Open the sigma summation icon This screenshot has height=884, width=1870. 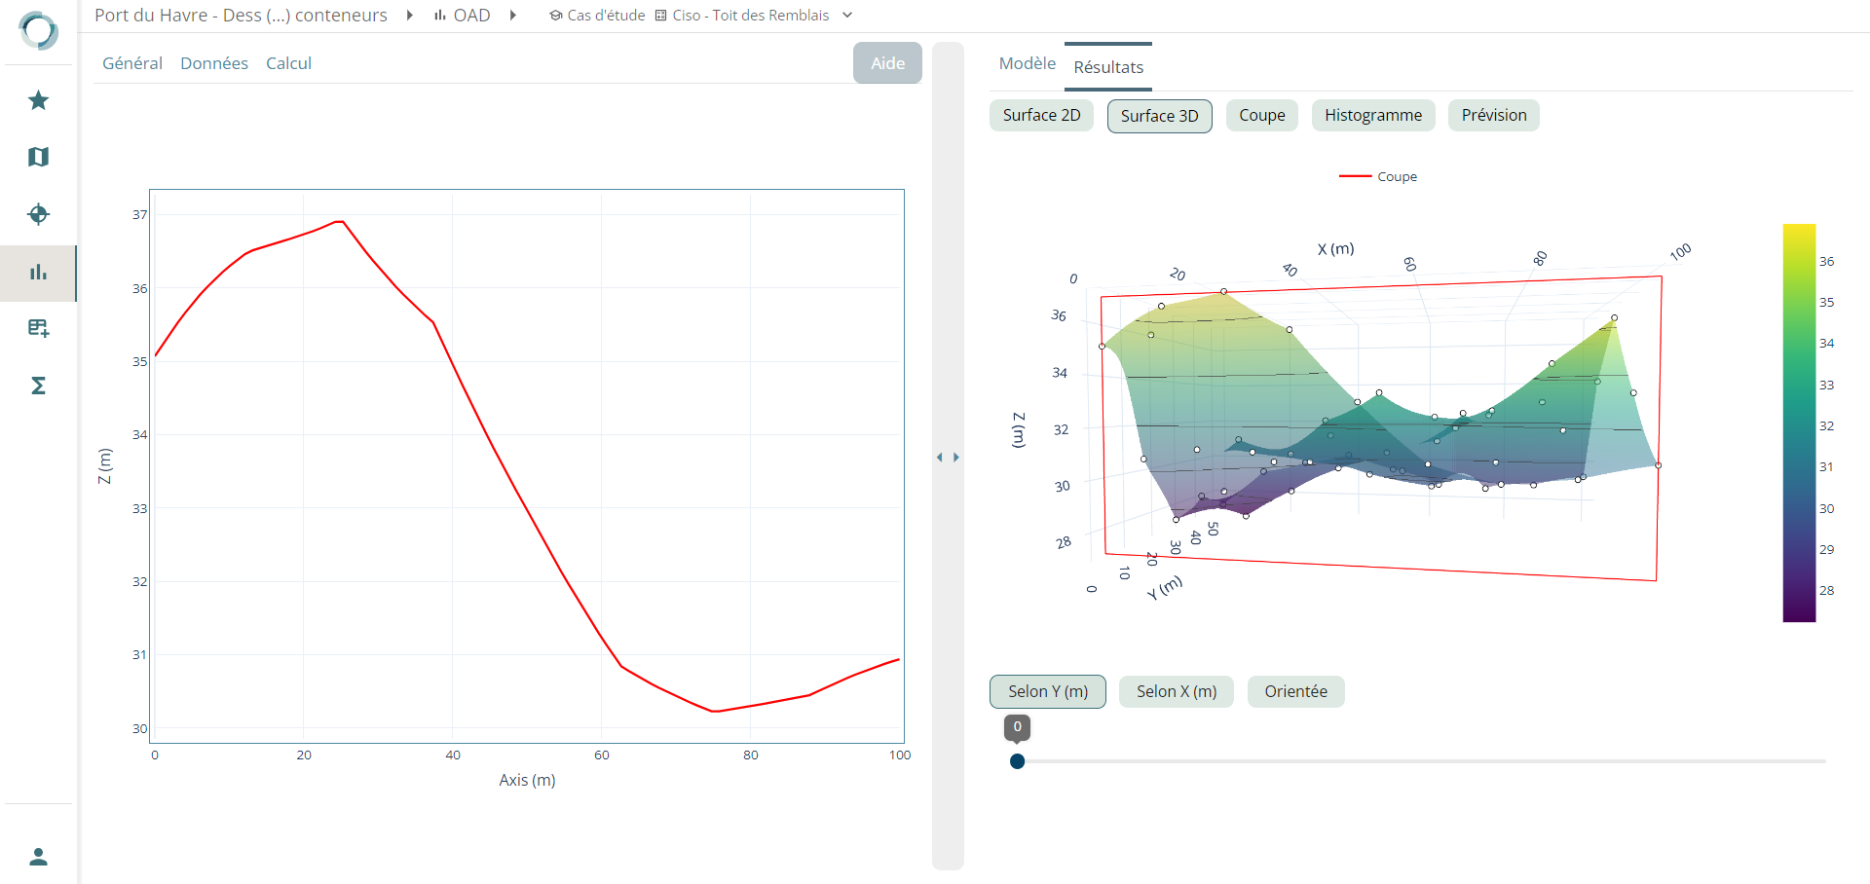coord(38,386)
